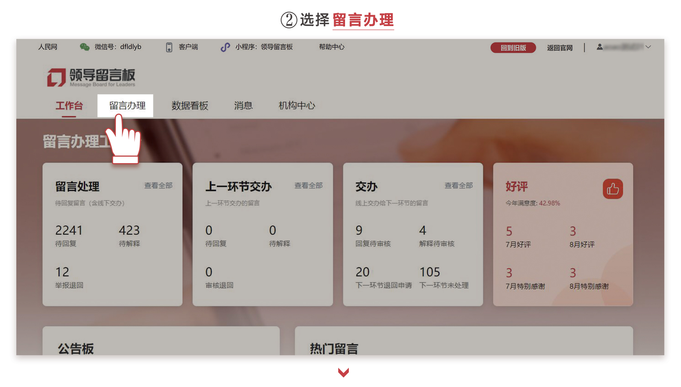The height and width of the screenshot is (387, 681).
Task: Click the user avatar icon
Action: 600,47
